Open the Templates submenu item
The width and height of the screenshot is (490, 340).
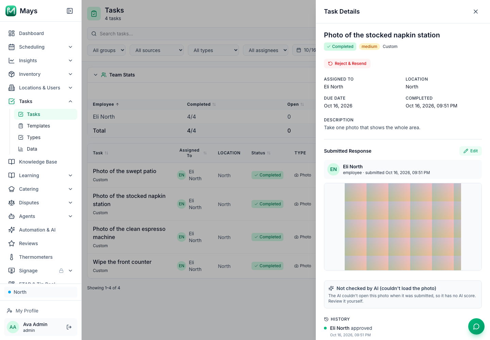(x=46, y=126)
